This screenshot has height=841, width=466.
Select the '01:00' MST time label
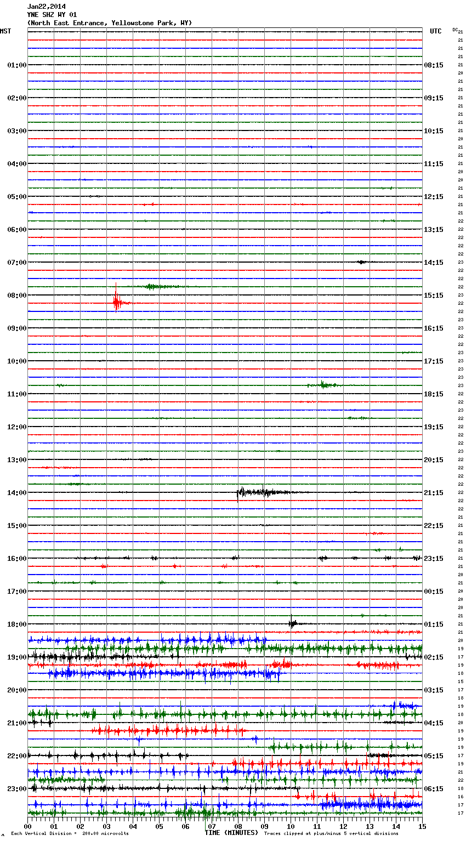(17, 65)
